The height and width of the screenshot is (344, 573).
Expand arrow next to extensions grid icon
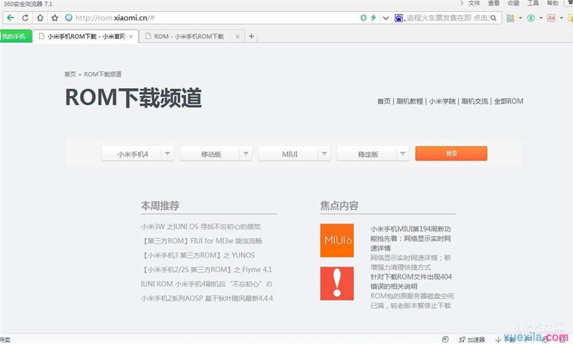pos(520,18)
